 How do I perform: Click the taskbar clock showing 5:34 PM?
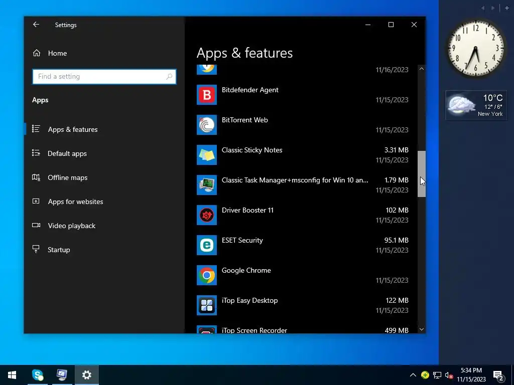pyautogui.click(x=471, y=375)
